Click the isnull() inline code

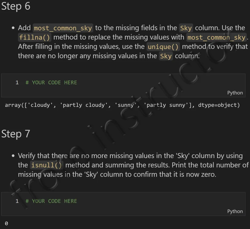[x=46, y=165]
